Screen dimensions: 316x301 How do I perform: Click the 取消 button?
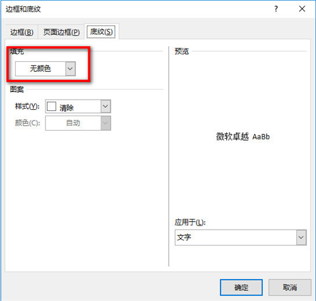[290, 287]
